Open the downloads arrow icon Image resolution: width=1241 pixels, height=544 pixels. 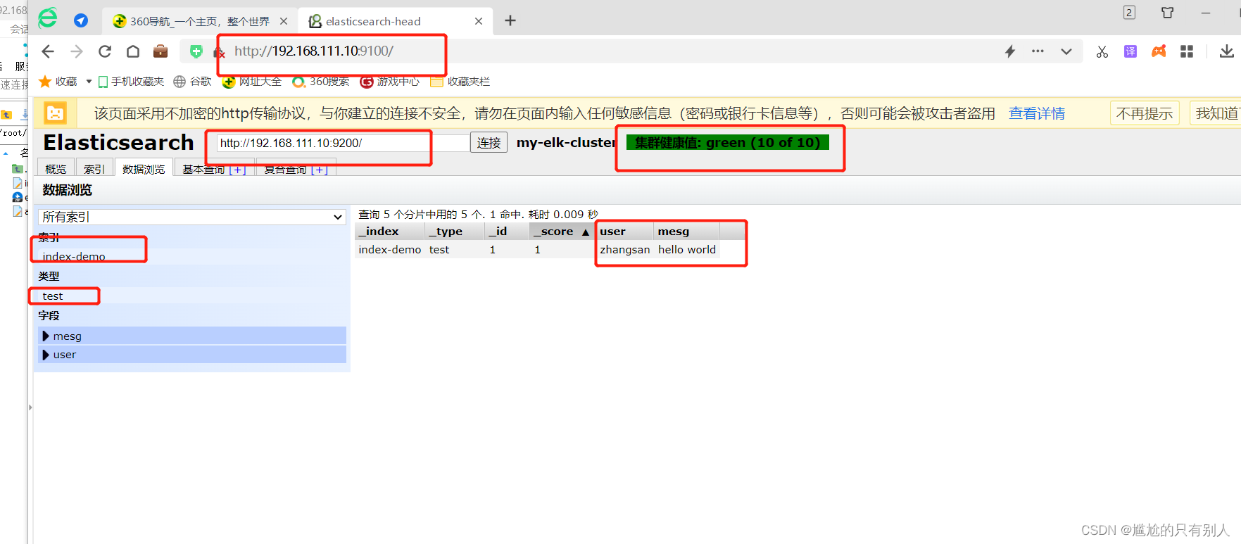pos(1227,51)
